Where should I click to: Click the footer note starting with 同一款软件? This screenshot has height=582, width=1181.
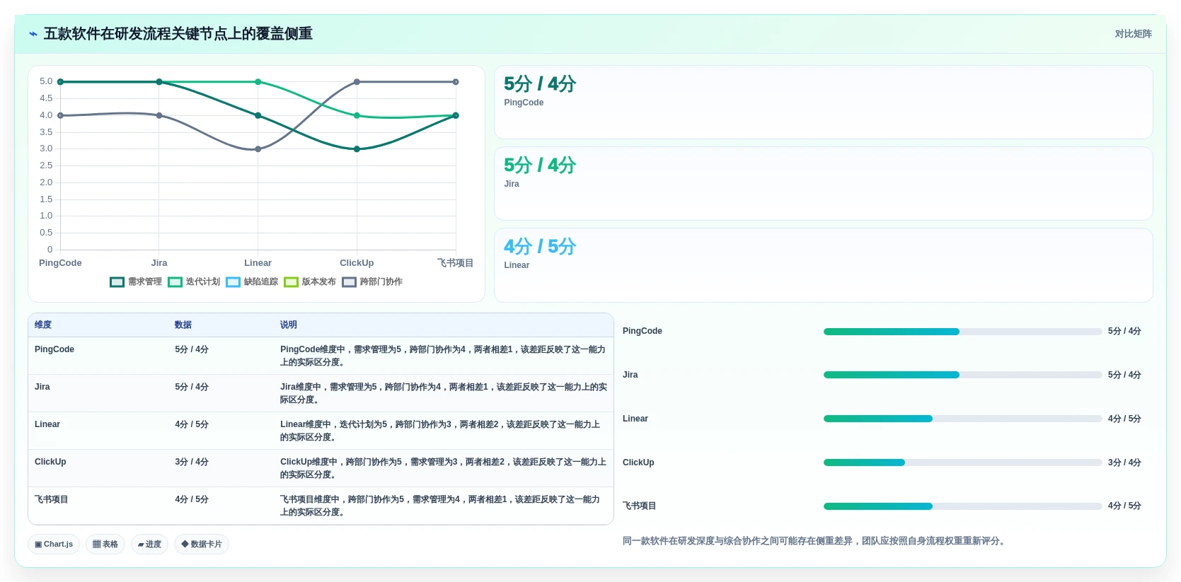point(814,541)
